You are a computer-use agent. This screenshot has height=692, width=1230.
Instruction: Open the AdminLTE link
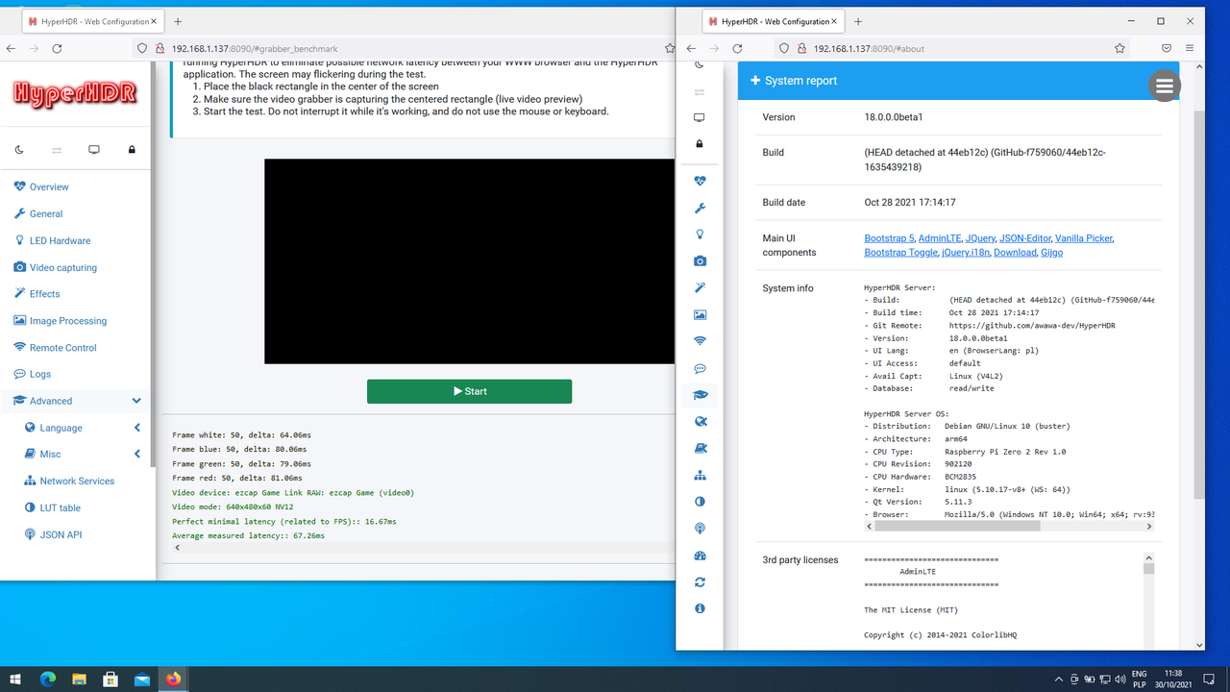pos(939,238)
